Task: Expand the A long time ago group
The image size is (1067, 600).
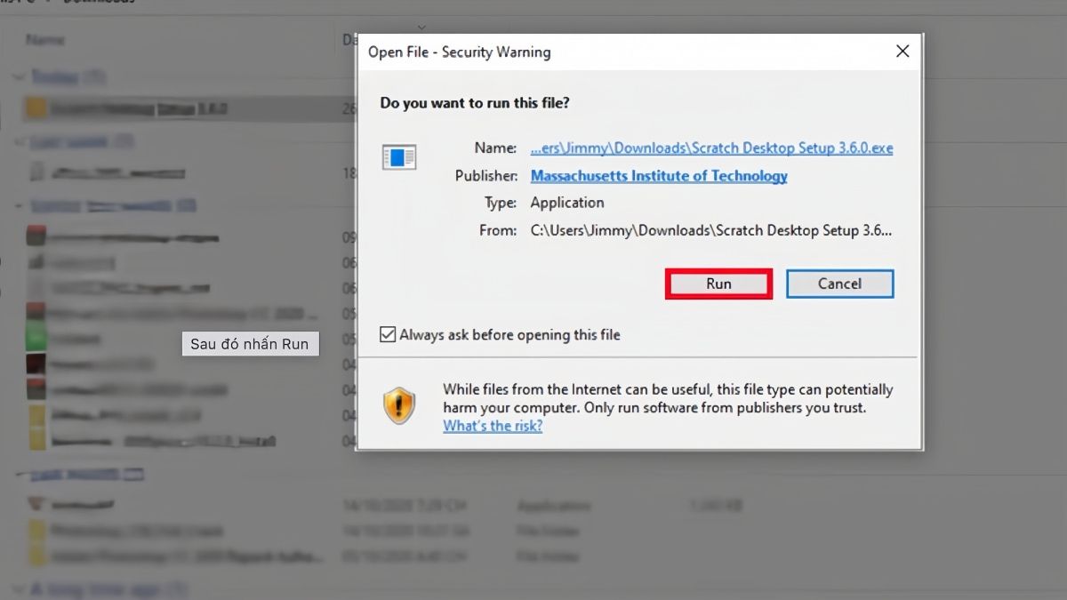Action: click(x=18, y=588)
